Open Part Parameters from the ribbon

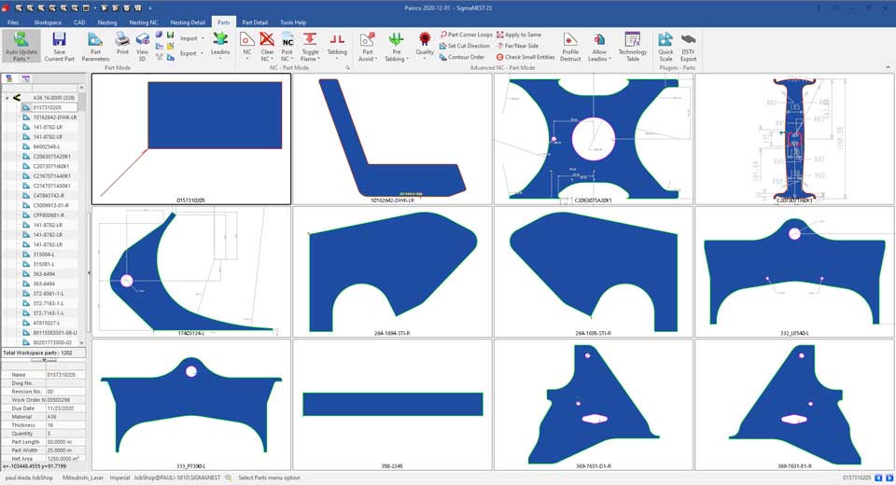click(x=95, y=46)
